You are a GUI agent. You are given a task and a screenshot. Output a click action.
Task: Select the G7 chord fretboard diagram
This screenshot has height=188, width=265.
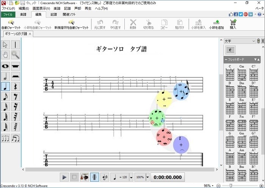[x=254, y=140]
